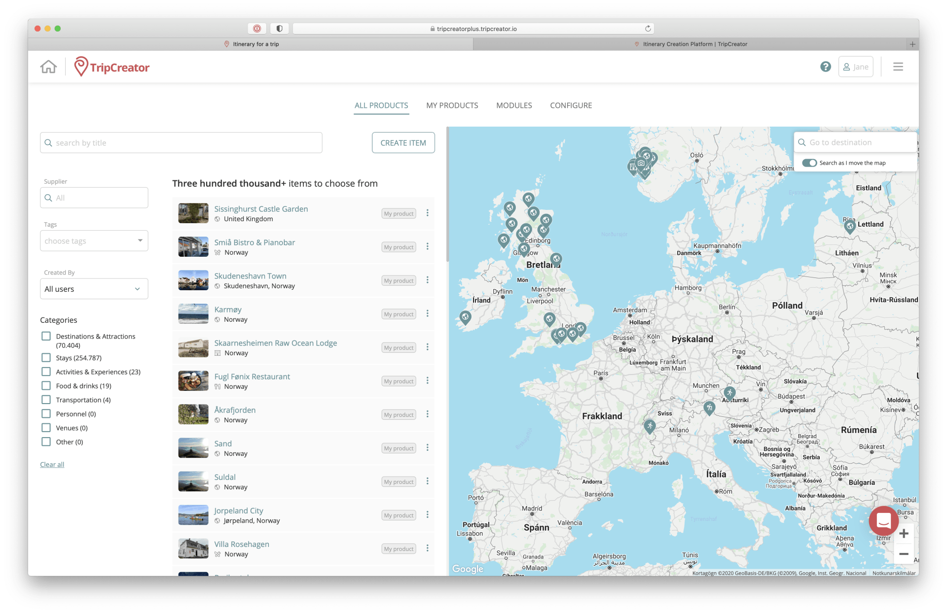Click the Clear all filters link
947x613 pixels.
[x=52, y=464]
